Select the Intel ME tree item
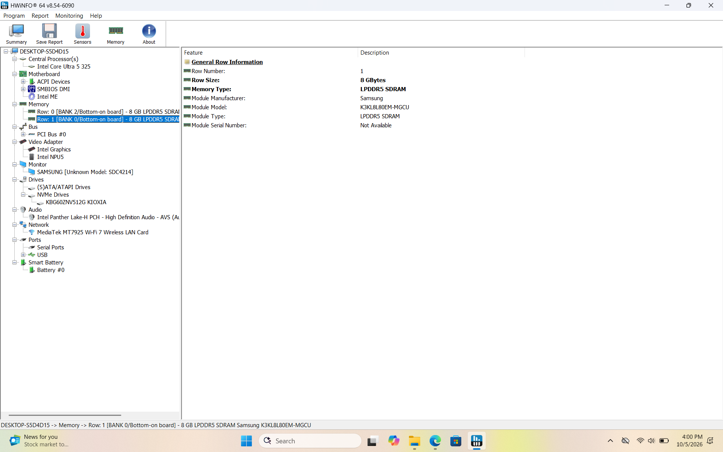This screenshot has width=723, height=452. [x=47, y=97]
